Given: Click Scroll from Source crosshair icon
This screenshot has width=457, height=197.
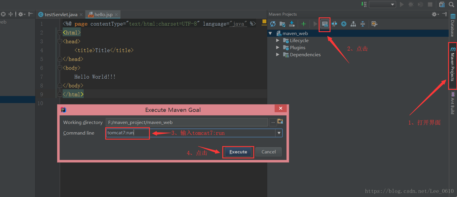Looking at the screenshot, I should pyautogui.click(x=3, y=14).
